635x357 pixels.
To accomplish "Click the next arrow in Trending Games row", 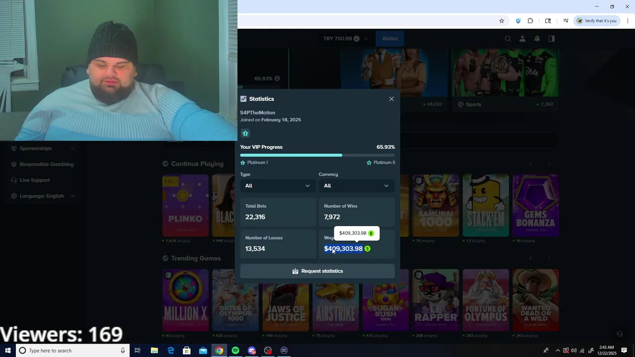I will point(549,258).
